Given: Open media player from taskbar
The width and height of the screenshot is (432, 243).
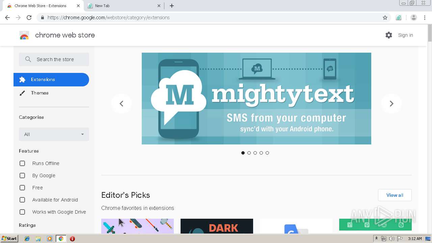Looking at the screenshot, I should 50,239.
